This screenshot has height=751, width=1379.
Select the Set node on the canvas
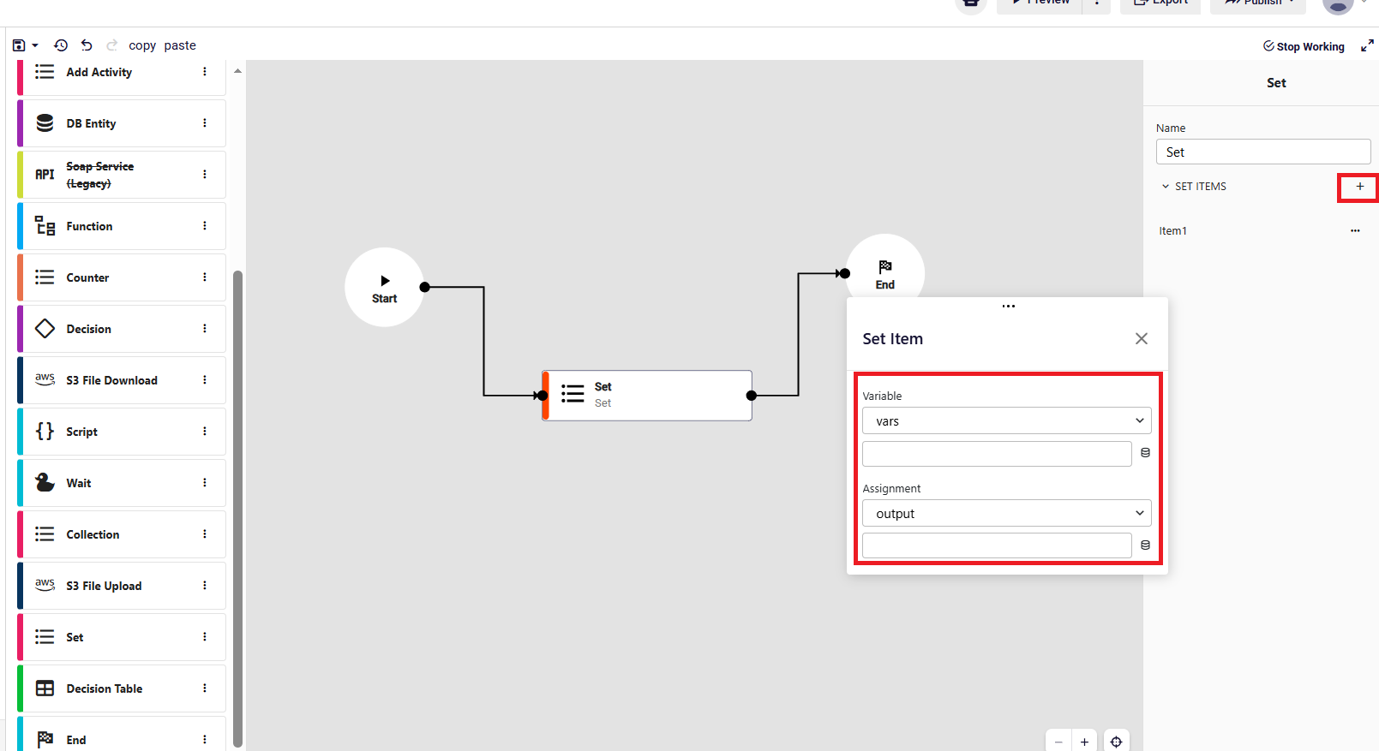pos(647,396)
